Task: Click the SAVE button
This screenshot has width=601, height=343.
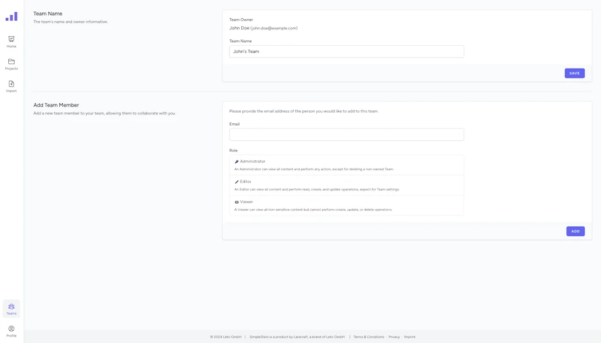Action: tap(574, 73)
